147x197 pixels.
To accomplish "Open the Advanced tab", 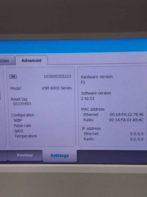I will (x=31, y=61).
